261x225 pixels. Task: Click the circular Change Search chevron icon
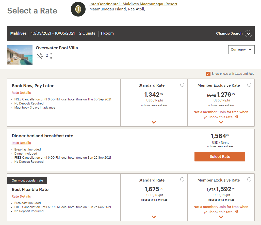coord(248,34)
